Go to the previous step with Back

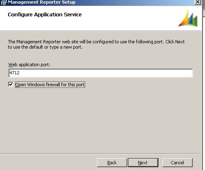pyautogui.click(x=112, y=163)
